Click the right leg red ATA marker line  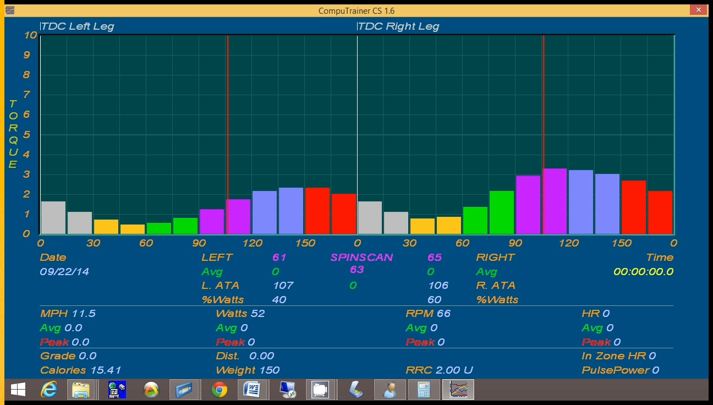pyautogui.click(x=543, y=134)
